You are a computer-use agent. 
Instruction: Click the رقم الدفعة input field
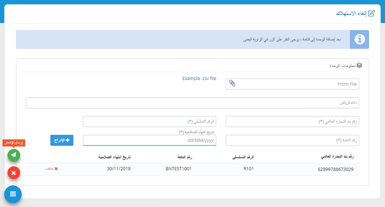pyautogui.click(x=292, y=140)
